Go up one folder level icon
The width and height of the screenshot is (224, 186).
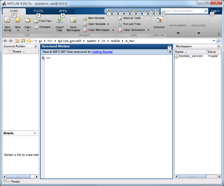pyautogui.click(x=17, y=41)
